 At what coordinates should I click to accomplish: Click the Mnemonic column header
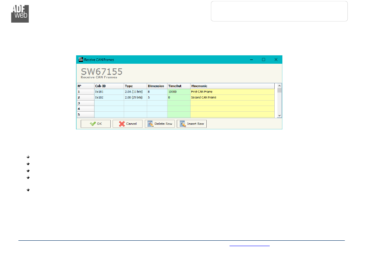[232, 86]
